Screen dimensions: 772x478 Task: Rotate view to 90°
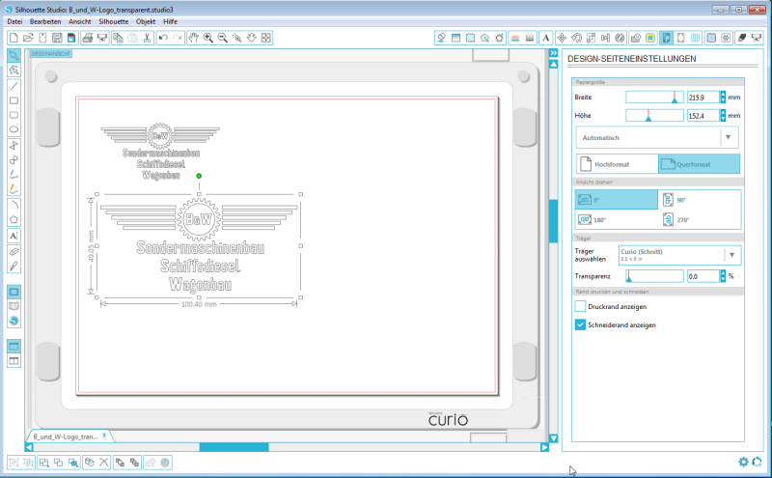700,200
